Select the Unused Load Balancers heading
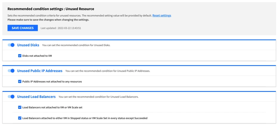 tap(36, 97)
